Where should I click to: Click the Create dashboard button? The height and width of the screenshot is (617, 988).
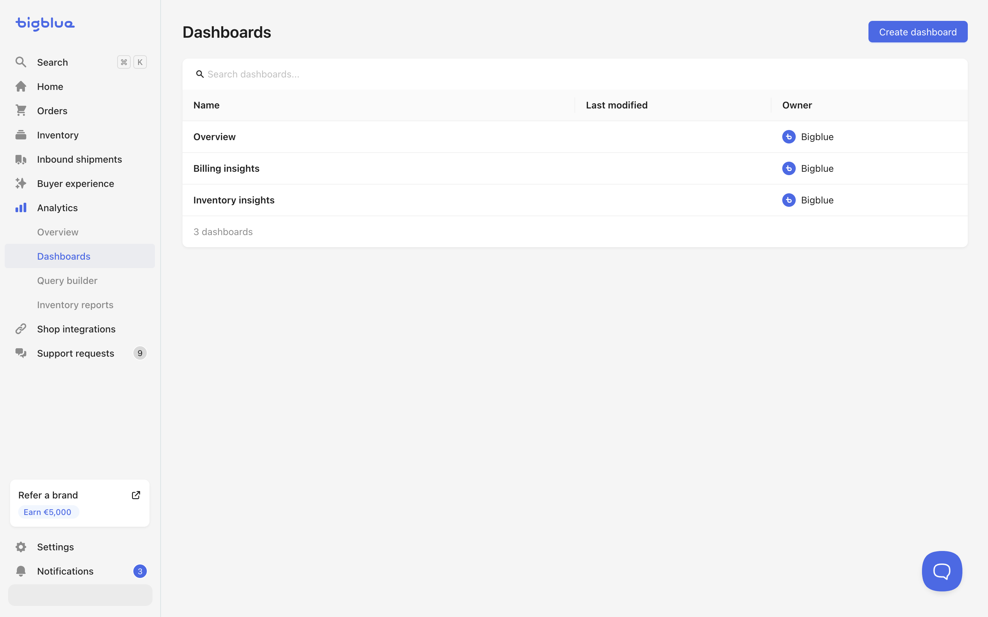point(917,32)
